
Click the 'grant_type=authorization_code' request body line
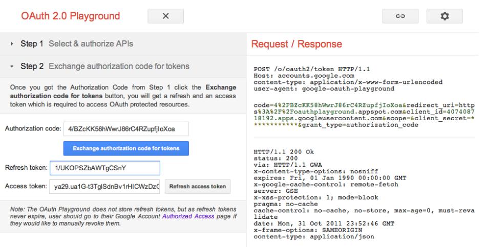point(360,125)
